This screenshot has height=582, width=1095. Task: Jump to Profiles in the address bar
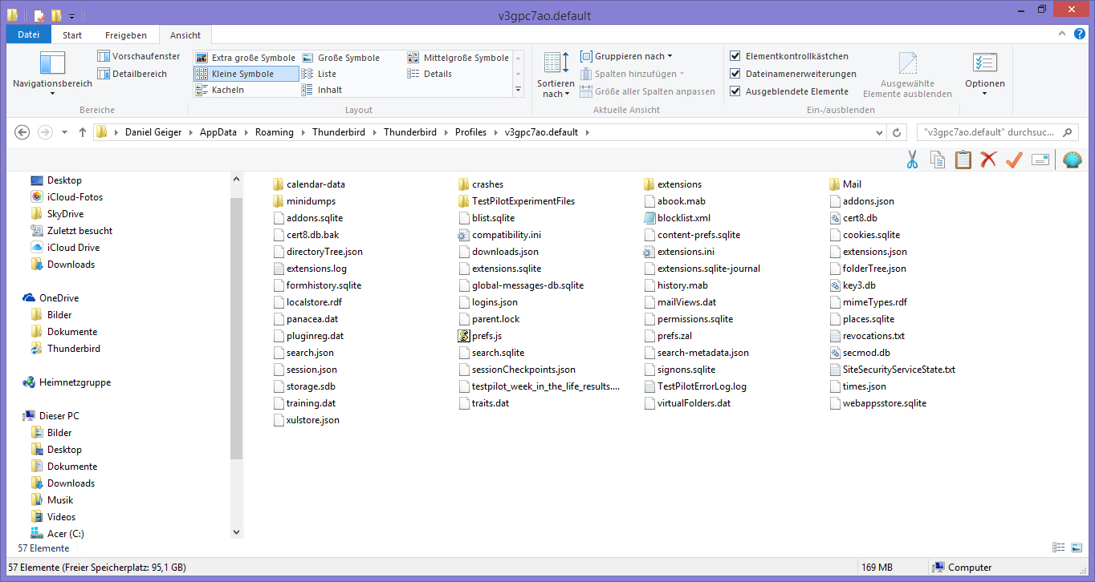coord(470,132)
